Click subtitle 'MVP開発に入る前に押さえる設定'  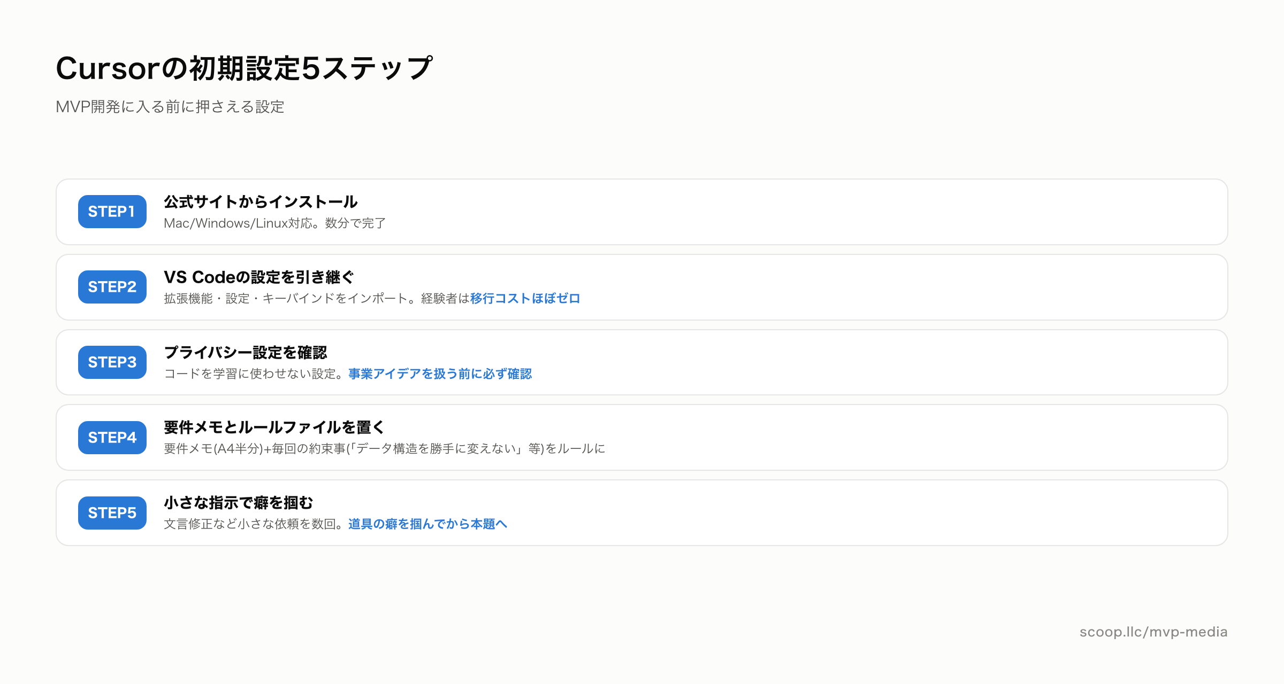tap(170, 107)
